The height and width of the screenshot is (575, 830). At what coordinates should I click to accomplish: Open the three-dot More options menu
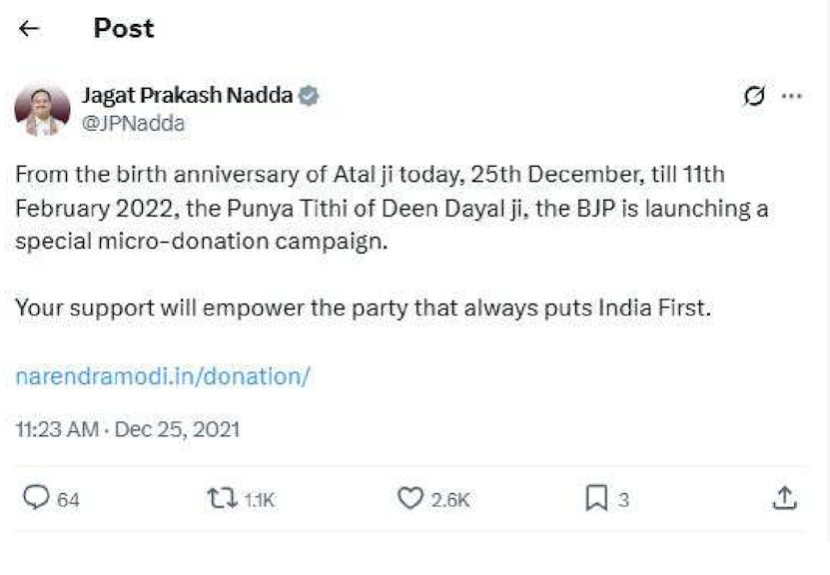coord(792,96)
